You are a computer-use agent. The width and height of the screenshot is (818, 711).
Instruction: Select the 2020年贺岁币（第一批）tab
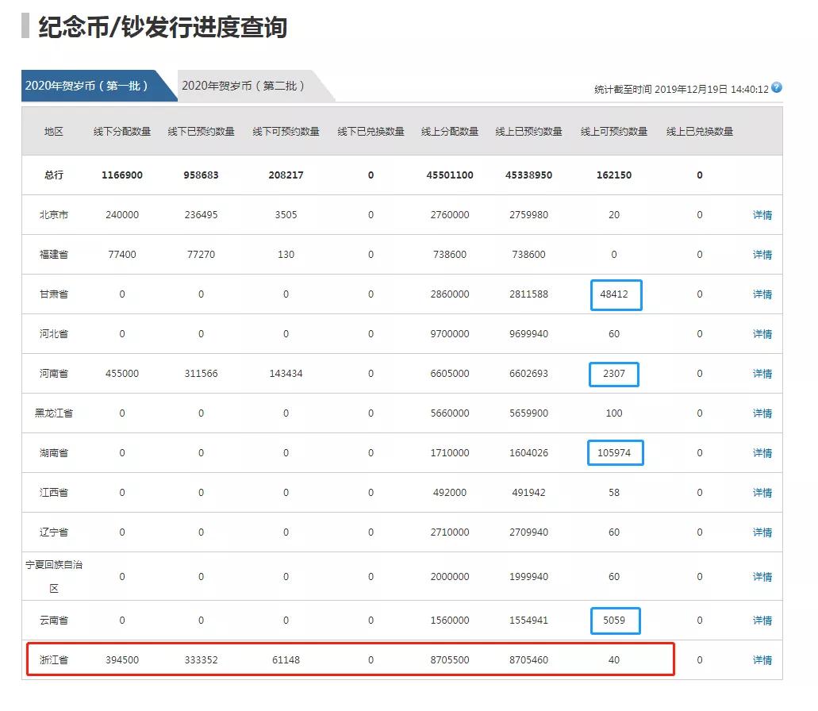87,86
